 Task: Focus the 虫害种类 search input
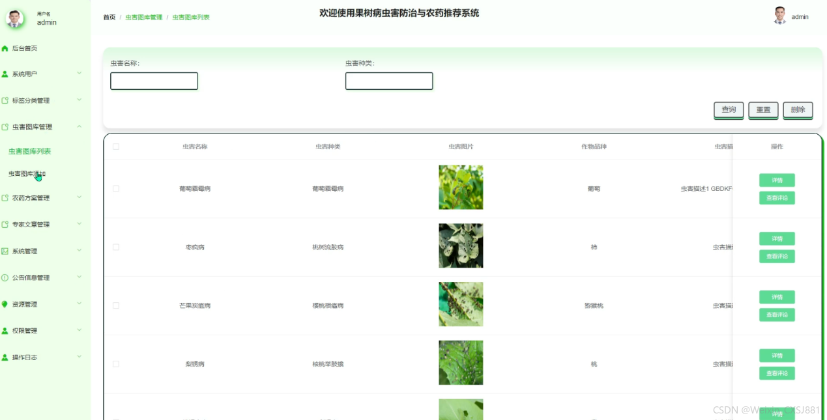389,81
